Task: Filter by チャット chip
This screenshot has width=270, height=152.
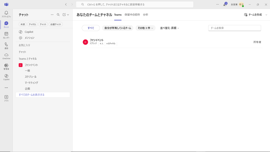Action: 43,24
